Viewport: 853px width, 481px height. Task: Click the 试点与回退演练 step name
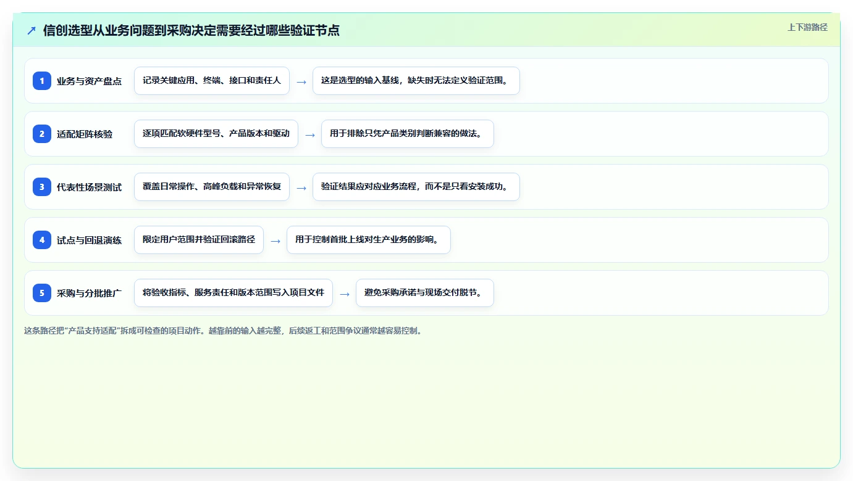89,240
